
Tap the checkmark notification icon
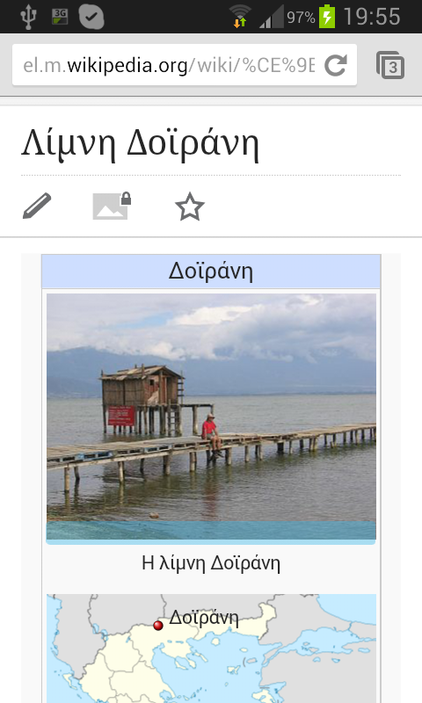[91, 17]
